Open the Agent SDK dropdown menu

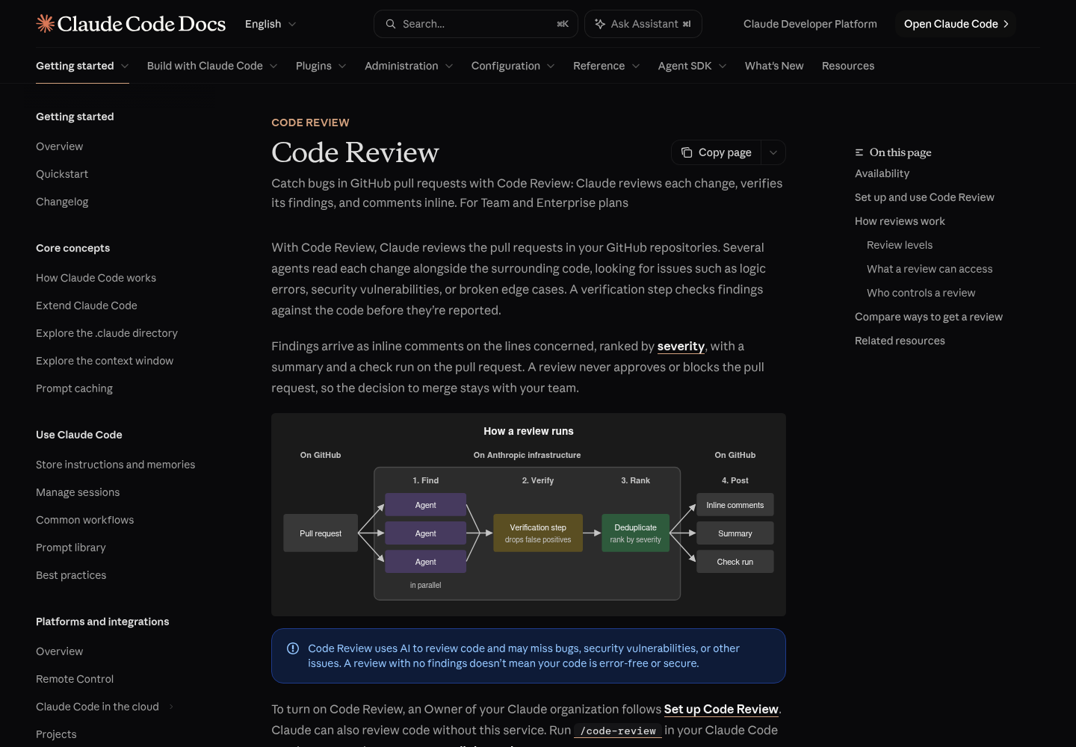point(693,66)
